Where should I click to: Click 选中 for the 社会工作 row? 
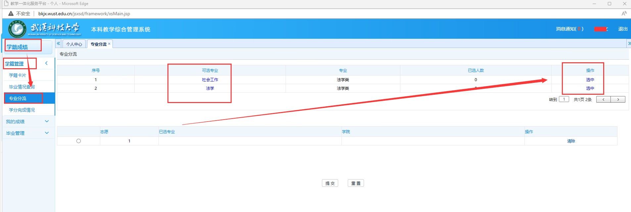590,79
